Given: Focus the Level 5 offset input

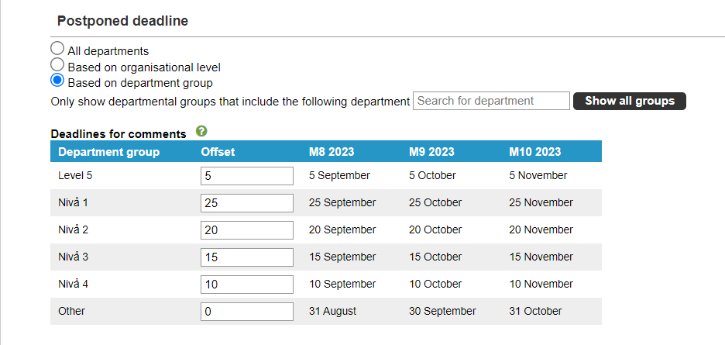Looking at the screenshot, I should tap(247, 176).
